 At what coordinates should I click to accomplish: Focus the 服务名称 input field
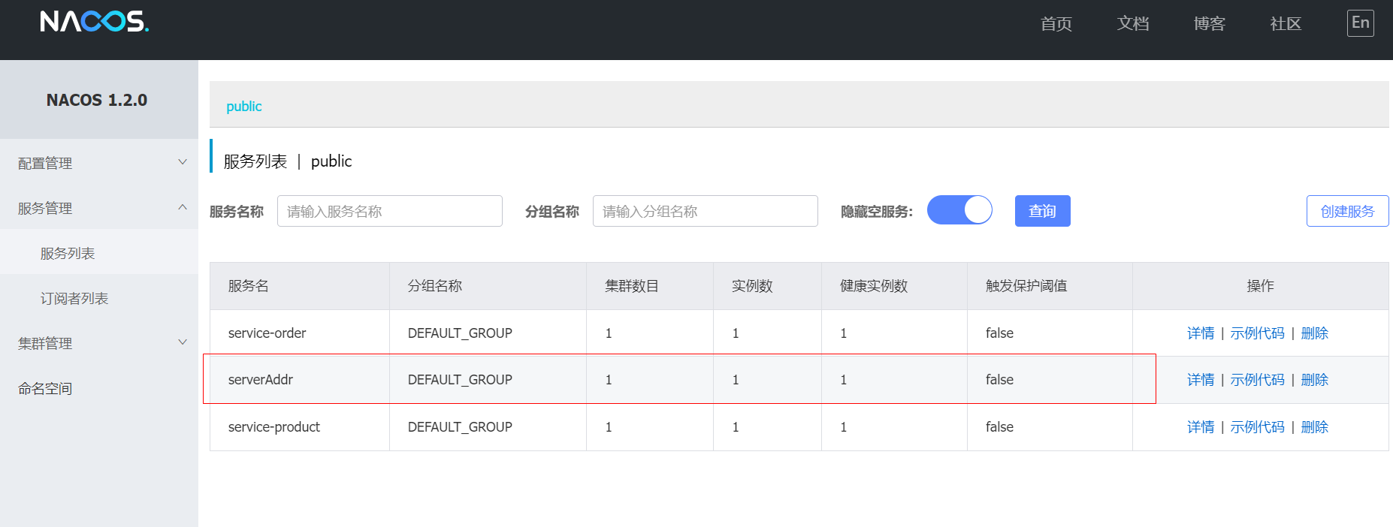[x=389, y=211]
